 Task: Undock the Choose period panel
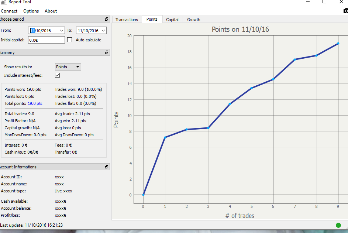point(107,19)
